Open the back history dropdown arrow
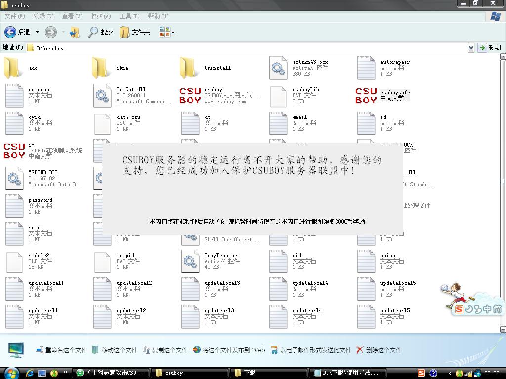This screenshot has width=506, height=379. 37,32
